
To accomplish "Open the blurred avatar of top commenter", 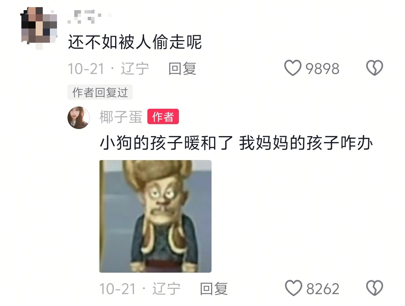I will (39, 28).
